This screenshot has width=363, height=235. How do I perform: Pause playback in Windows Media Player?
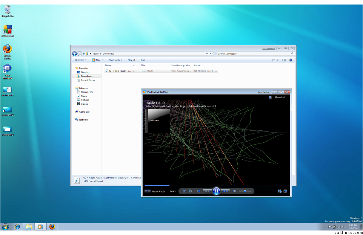pyautogui.click(x=216, y=191)
